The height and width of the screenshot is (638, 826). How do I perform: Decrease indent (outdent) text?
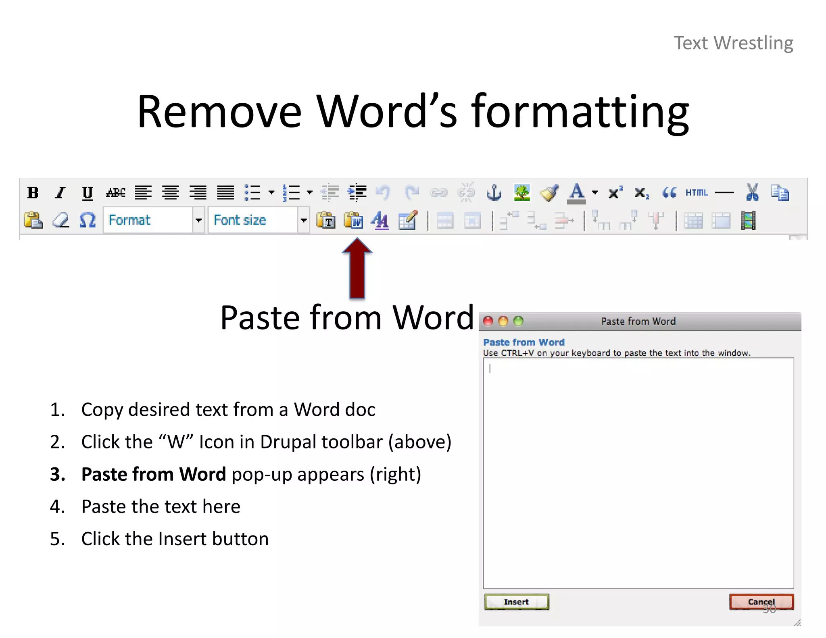pos(330,193)
